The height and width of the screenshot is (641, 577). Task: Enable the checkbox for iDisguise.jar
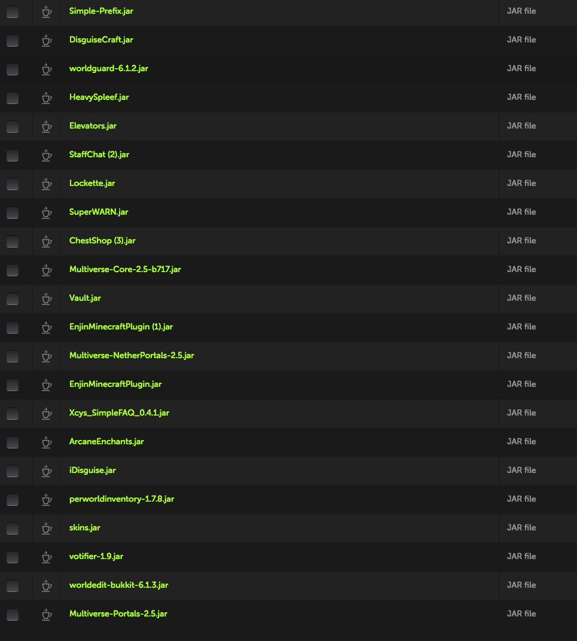(x=13, y=471)
